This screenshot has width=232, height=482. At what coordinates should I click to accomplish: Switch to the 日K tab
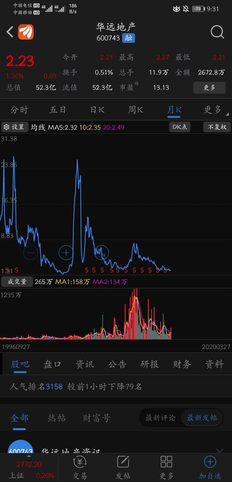coord(97,110)
